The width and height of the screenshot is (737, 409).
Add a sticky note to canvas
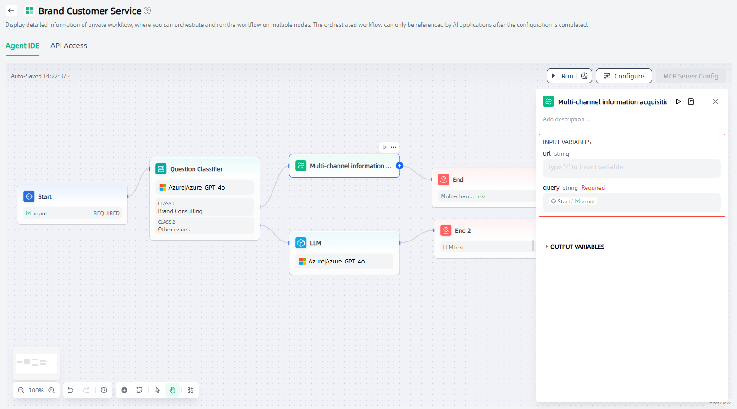[x=139, y=390]
